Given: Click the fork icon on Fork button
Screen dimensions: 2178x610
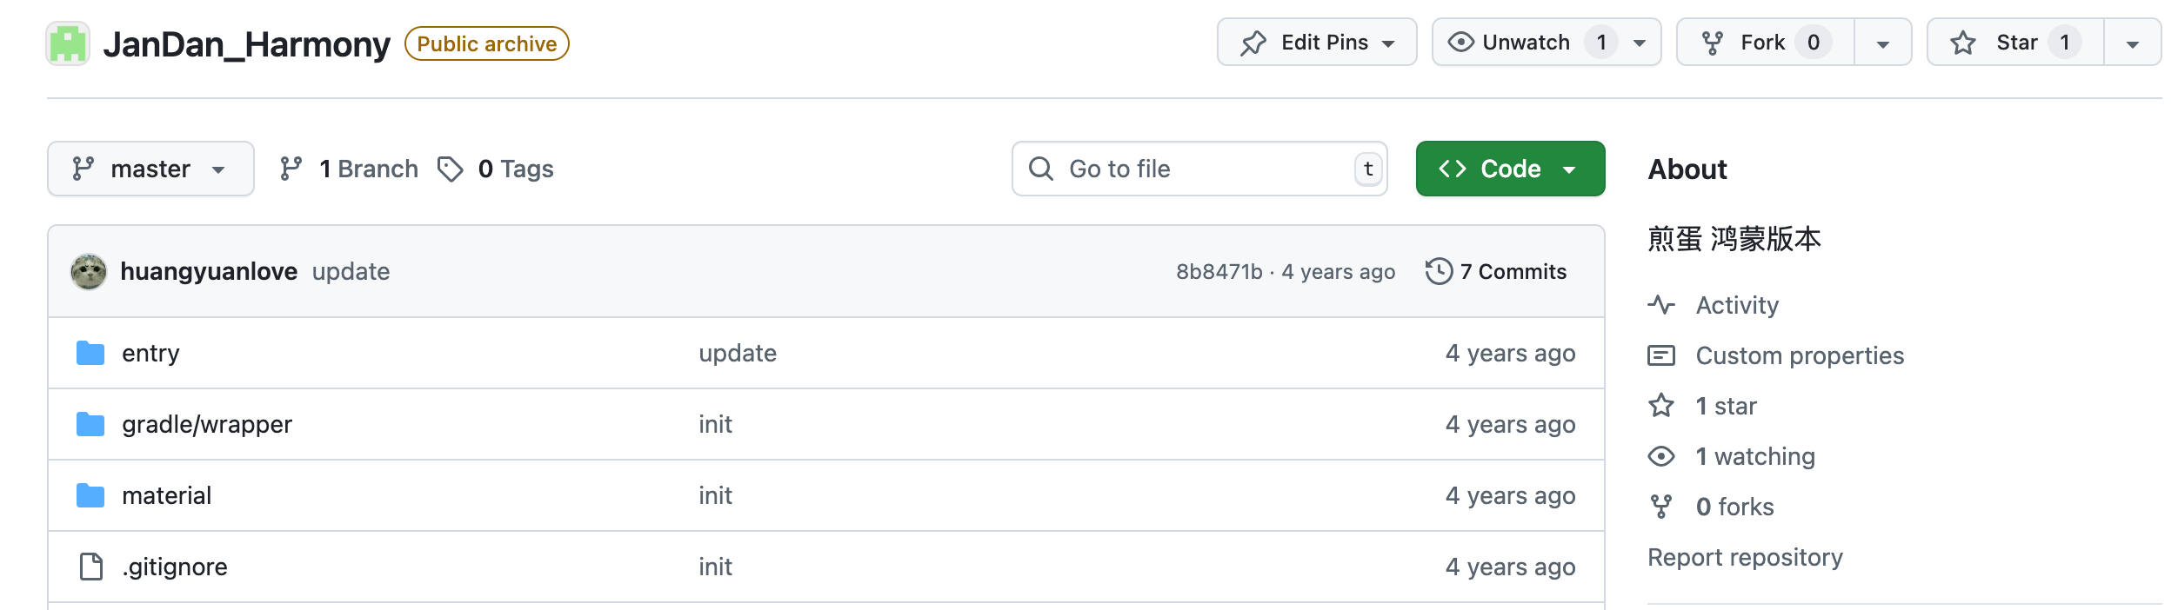Looking at the screenshot, I should tap(1712, 43).
